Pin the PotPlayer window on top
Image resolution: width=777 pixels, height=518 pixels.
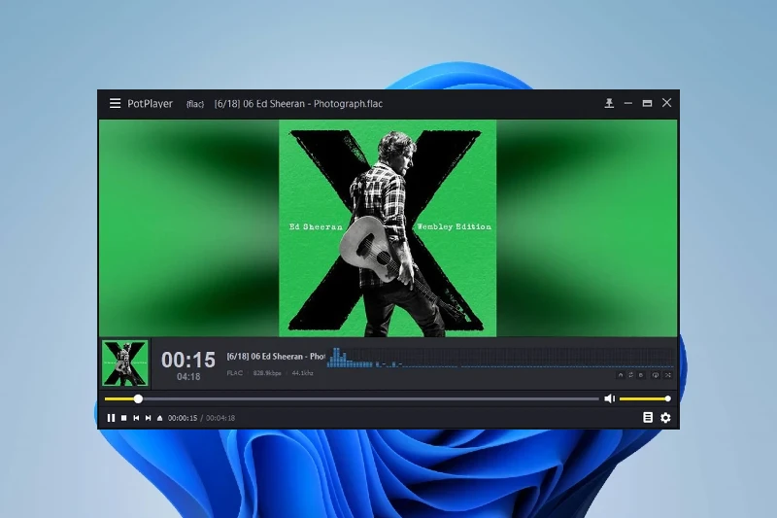pyautogui.click(x=610, y=103)
